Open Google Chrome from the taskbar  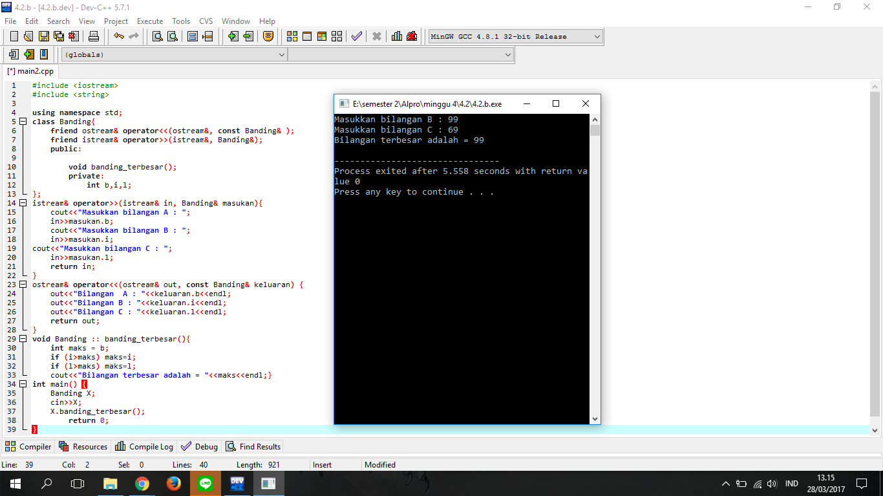pyautogui.click(x=142, y=484)
